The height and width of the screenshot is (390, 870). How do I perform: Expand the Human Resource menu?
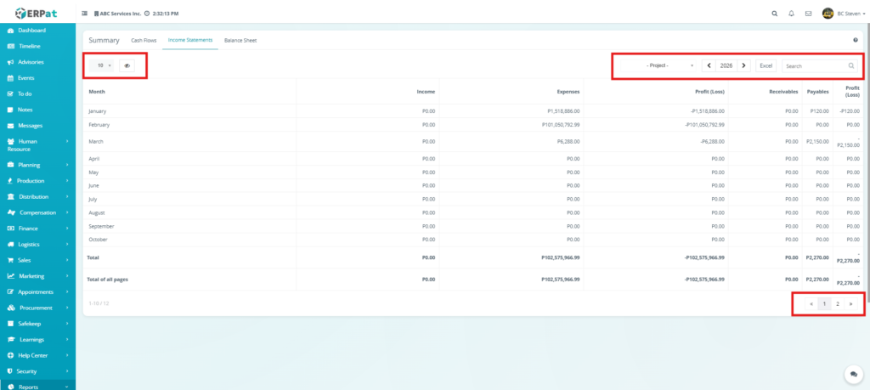pos(37,145)
